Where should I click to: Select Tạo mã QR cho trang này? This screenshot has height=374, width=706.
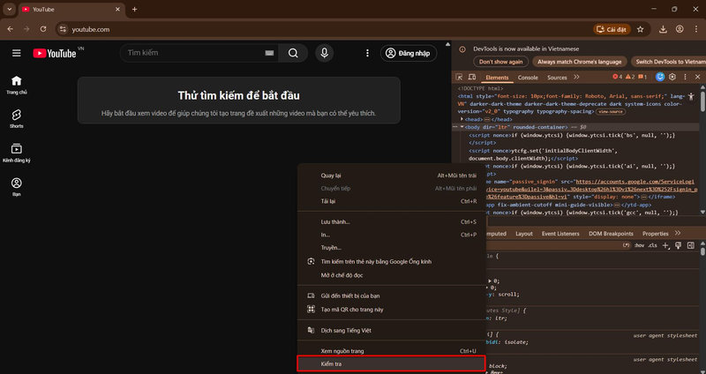click(391, 310)
